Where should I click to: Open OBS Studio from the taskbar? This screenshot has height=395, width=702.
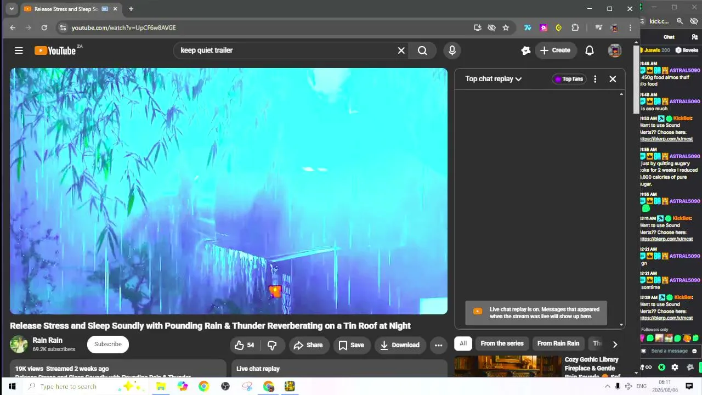(x=225, y=386)
